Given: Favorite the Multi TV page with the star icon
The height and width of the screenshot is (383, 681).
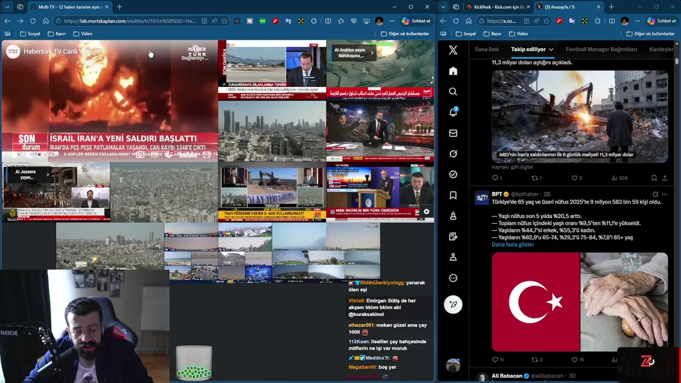Looking at the screenshot, I should (224, 21).
